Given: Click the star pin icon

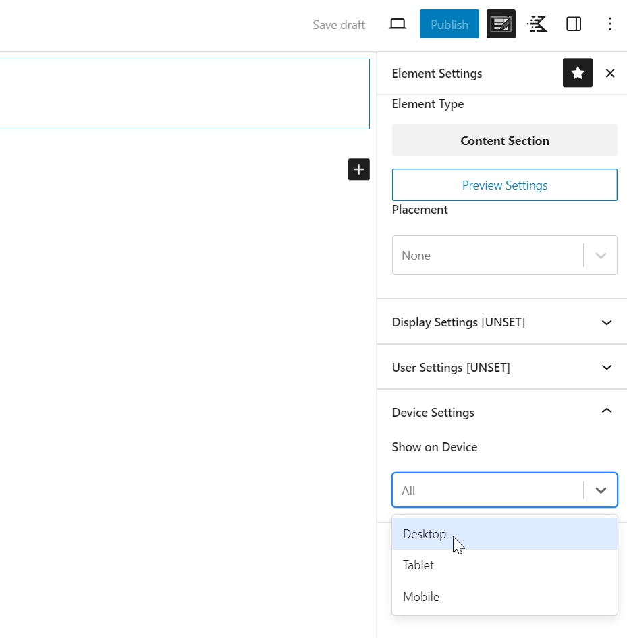Looking at the screenshot, I should (x=577, y=73).
